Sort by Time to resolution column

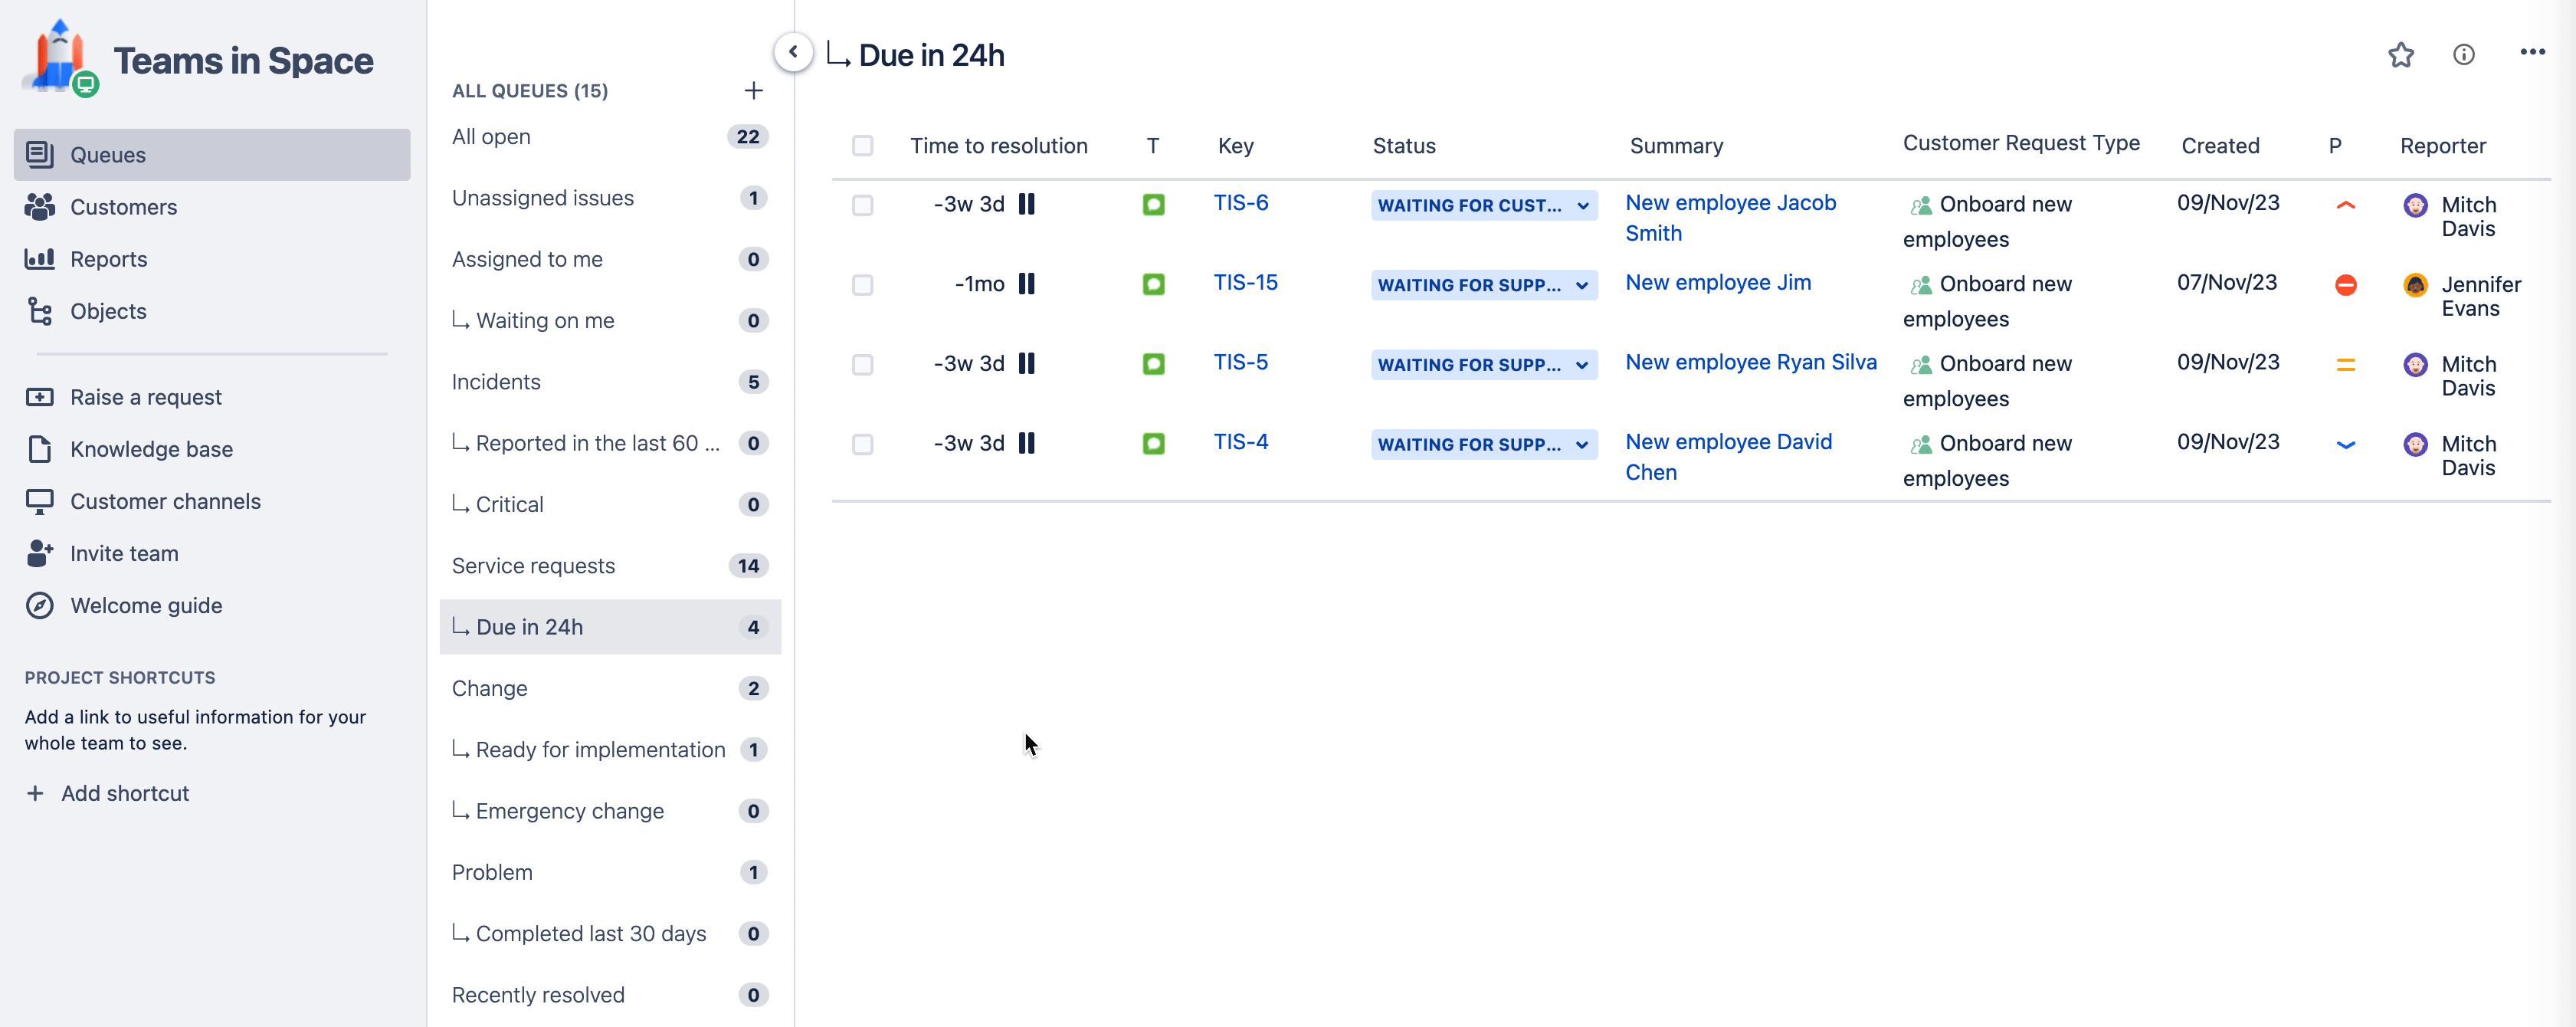998,146
